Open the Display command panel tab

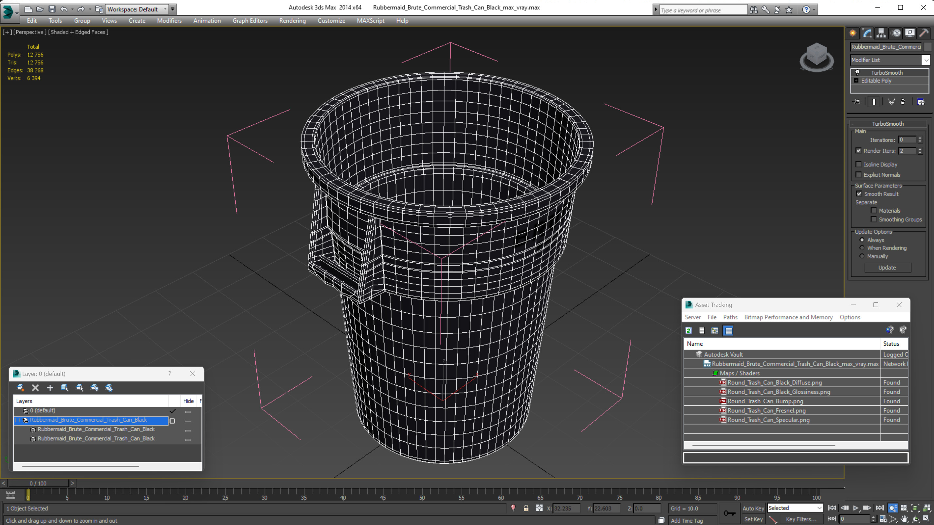pyautogui.click(x=910, y=33)
